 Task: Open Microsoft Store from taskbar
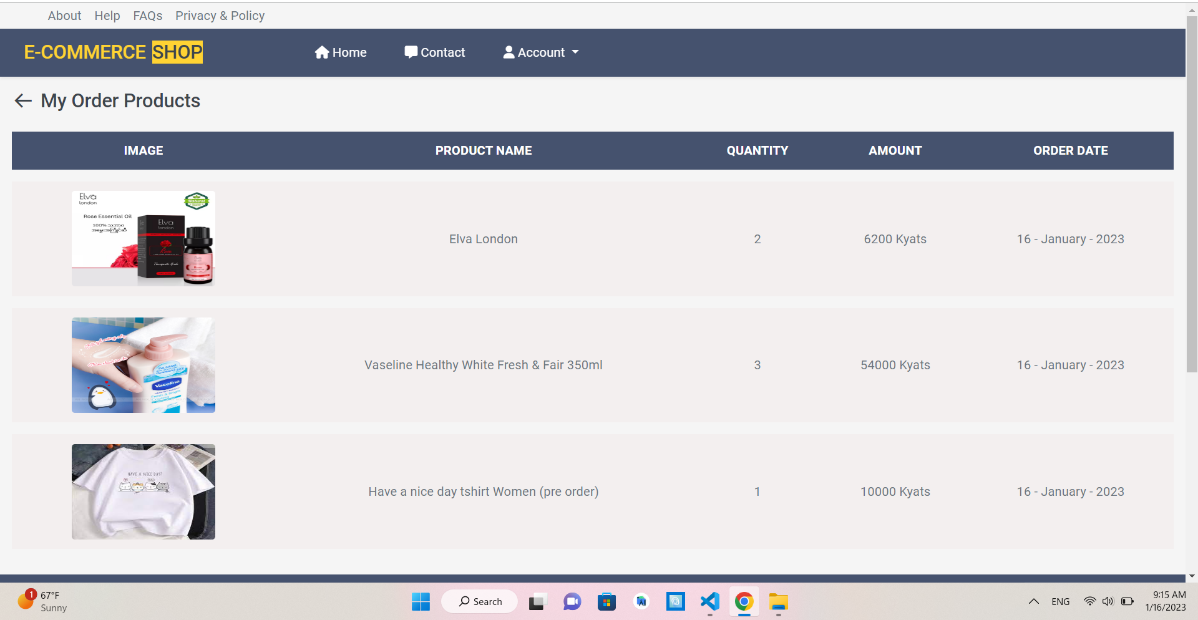(x=606, y=602)
